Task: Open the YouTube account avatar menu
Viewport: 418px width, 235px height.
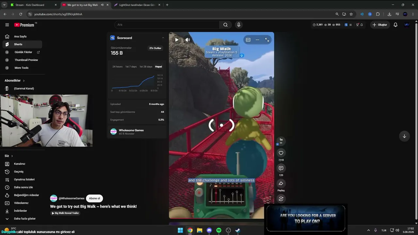Action: coord(407,25)
